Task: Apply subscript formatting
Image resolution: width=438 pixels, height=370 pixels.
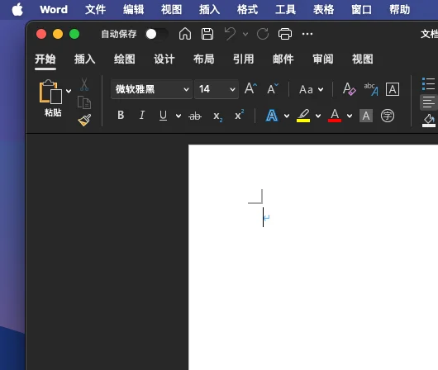Action: 218,116
